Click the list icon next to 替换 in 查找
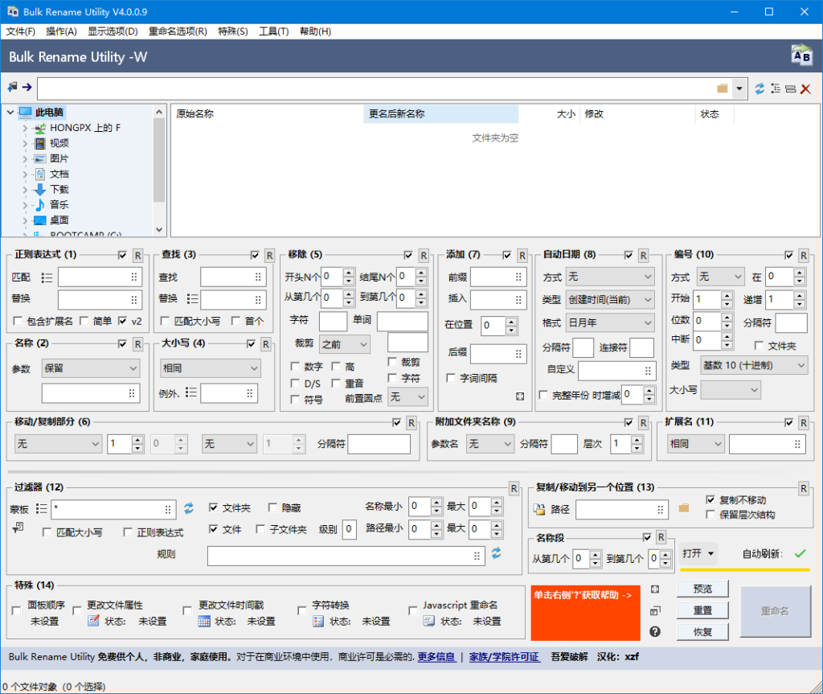Image resolution: width=823 pixels, height=694 pixels. click(193, 299)
